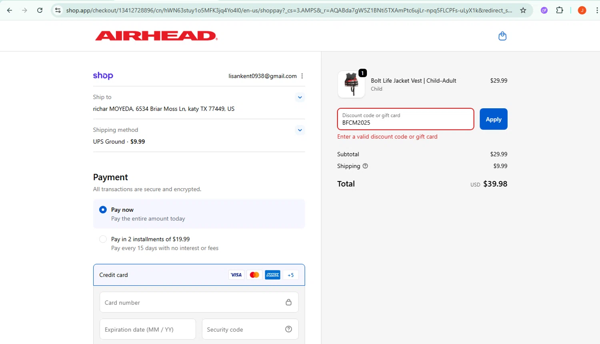Click the UPS Ground $9.99 text
Screen dimensions: 600x344
(119, 141)
